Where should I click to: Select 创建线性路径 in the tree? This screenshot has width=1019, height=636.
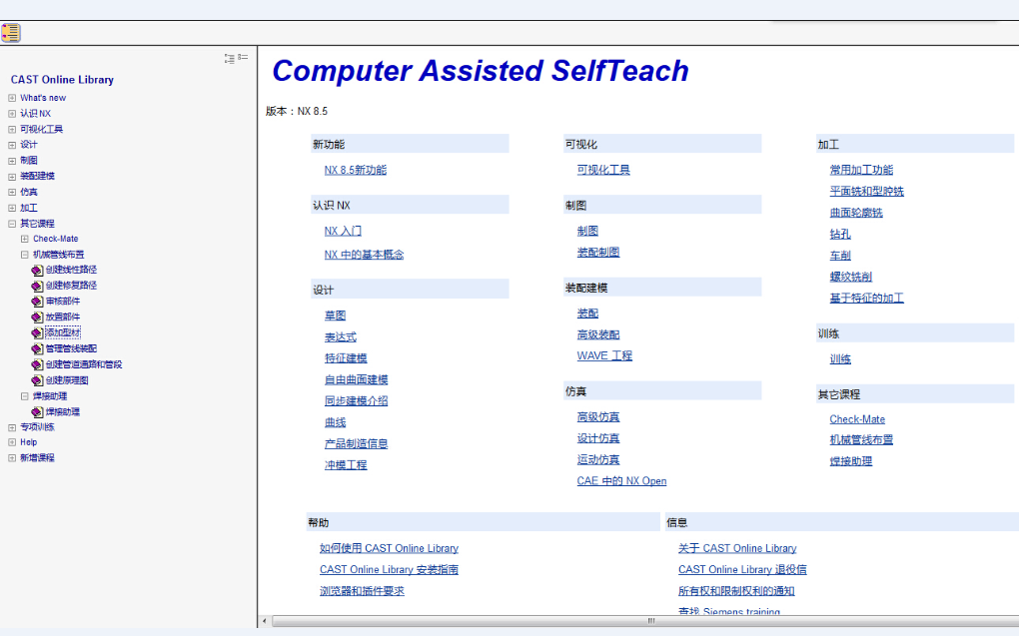coord(71,270)
